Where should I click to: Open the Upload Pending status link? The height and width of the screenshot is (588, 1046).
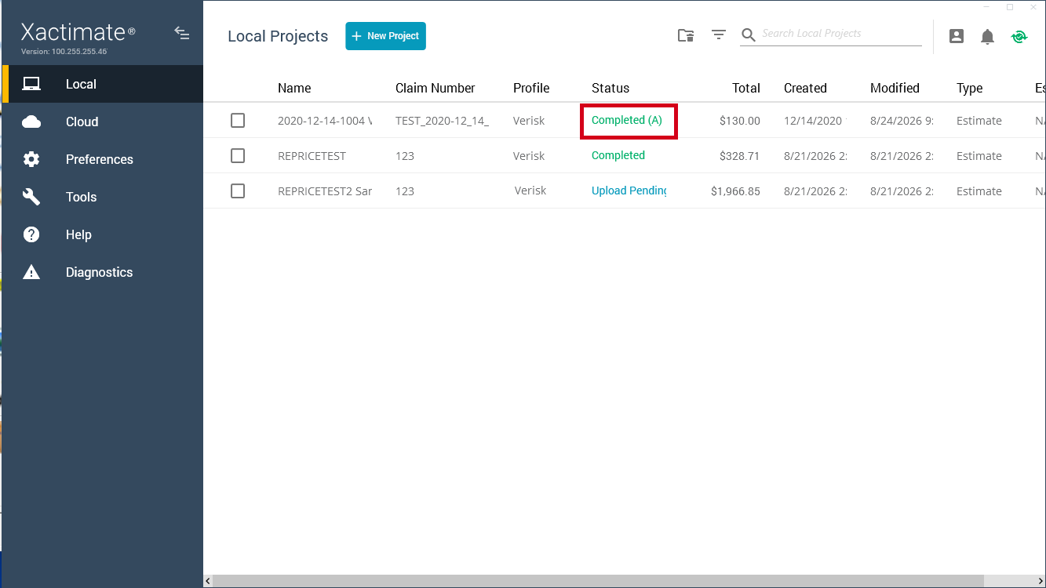pyautogui.click(x=629, y=191)
